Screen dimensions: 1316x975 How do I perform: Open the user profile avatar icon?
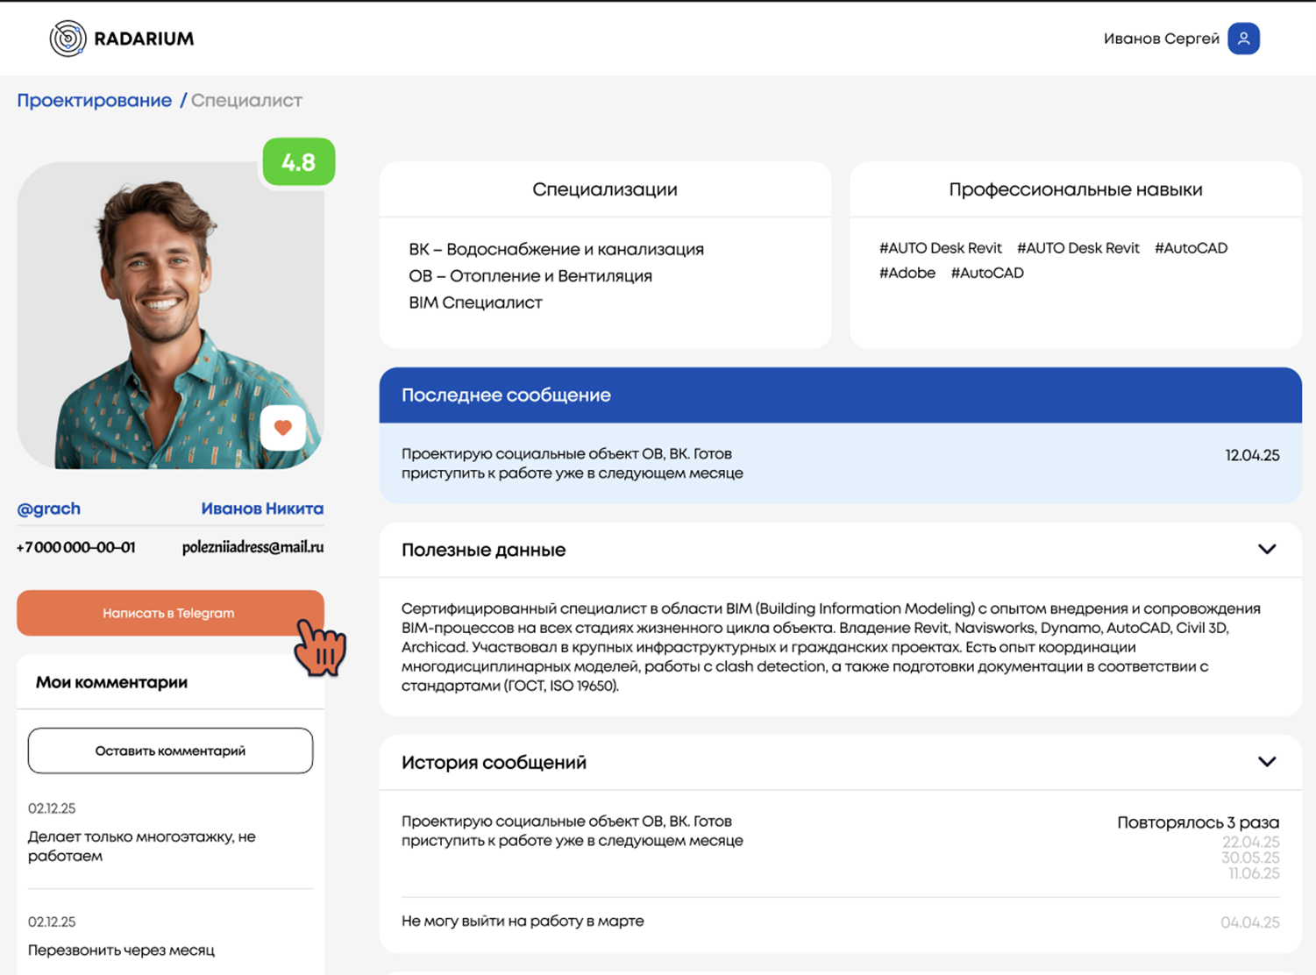[x=1243, y=39]
